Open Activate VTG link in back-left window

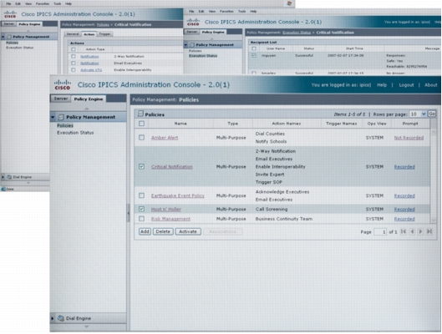91,70
